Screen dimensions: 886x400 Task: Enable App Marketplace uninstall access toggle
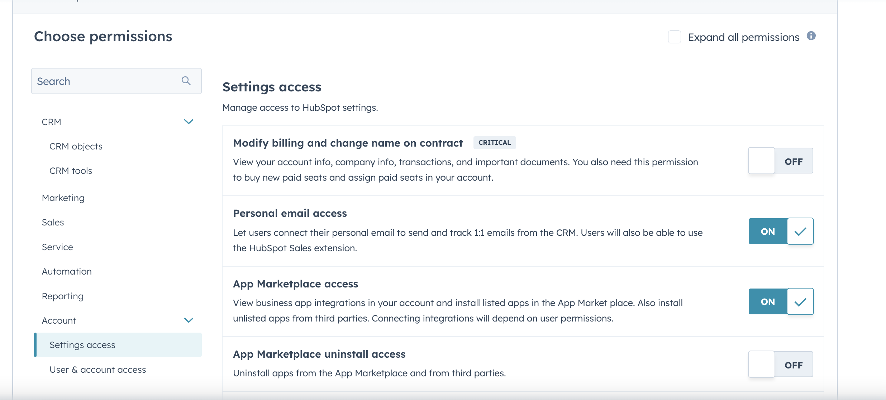point(780,365)
